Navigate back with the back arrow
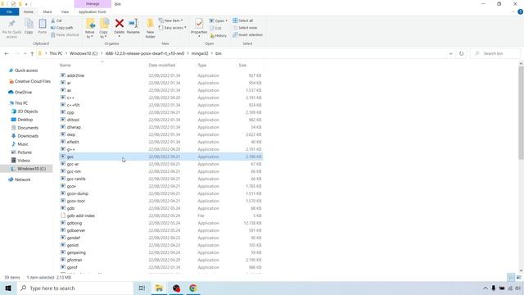This screenshot has width=524, height=295. pyautogui.click(x=7, y=53)
